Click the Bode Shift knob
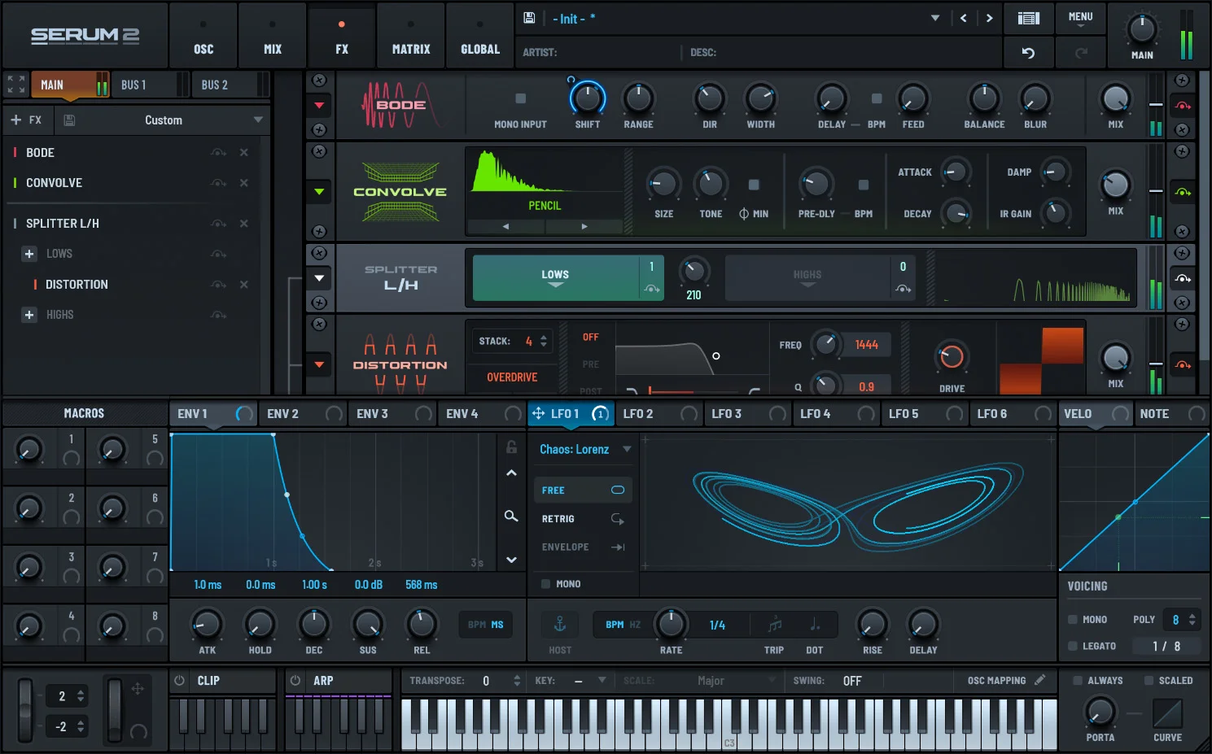Image resolution: width=1212 pixels, height=754 pixels. 587,98
